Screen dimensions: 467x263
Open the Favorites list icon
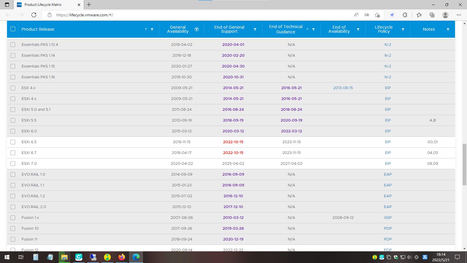coord(419,15)
